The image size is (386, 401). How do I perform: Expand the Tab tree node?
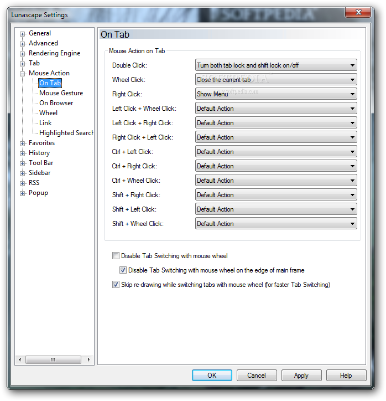(x=23, y=64)
